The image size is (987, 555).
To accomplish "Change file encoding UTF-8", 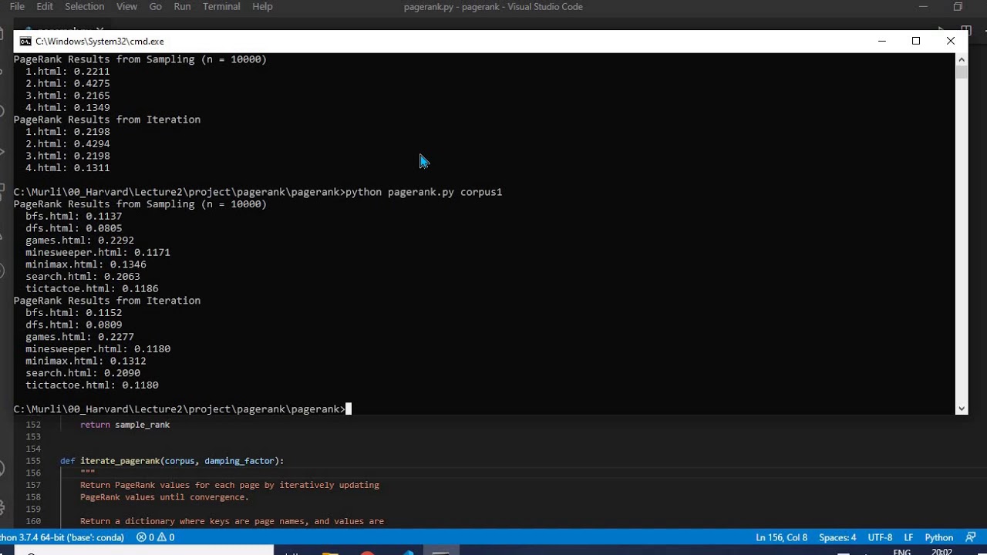I will (x=880, y=537).
